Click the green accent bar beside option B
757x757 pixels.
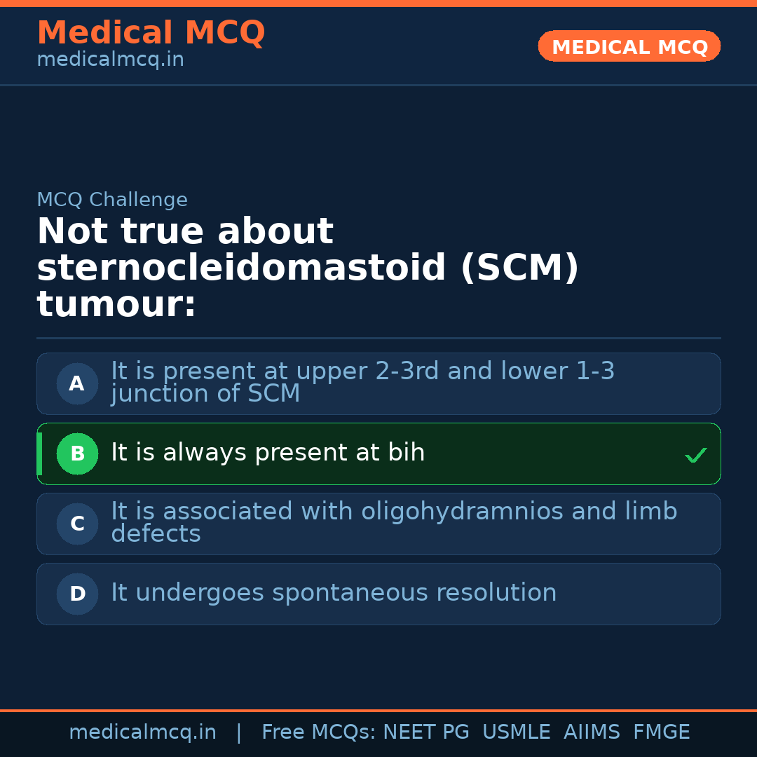[x=39, y=454]
